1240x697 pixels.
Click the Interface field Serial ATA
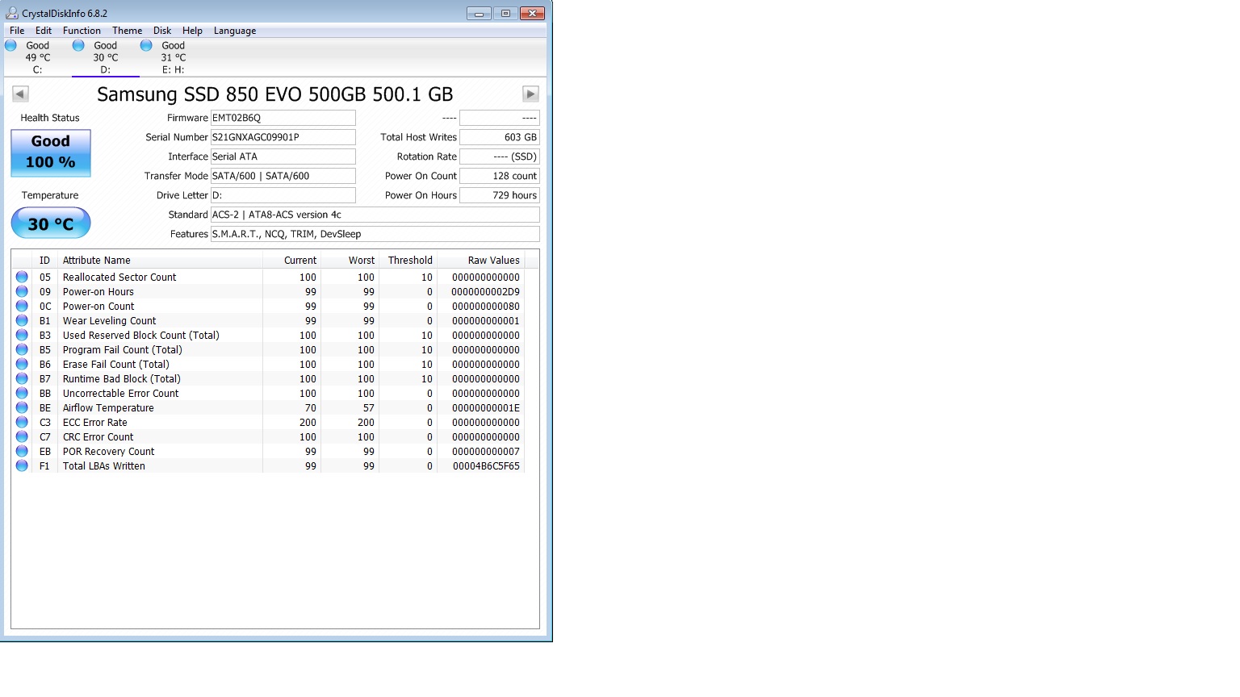pos(283,157)
